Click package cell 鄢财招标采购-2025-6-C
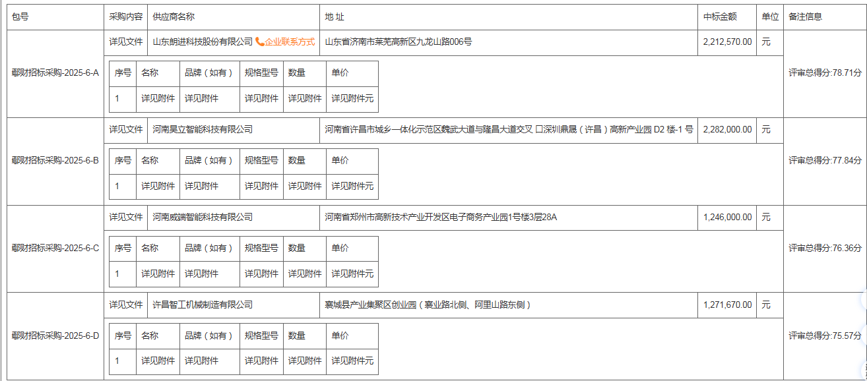The width and height of the screenshot is (867, 381). [55, 249]
